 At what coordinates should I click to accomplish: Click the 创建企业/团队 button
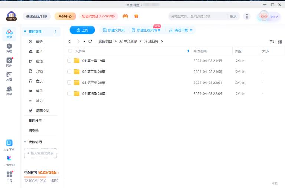click(37, 16)
